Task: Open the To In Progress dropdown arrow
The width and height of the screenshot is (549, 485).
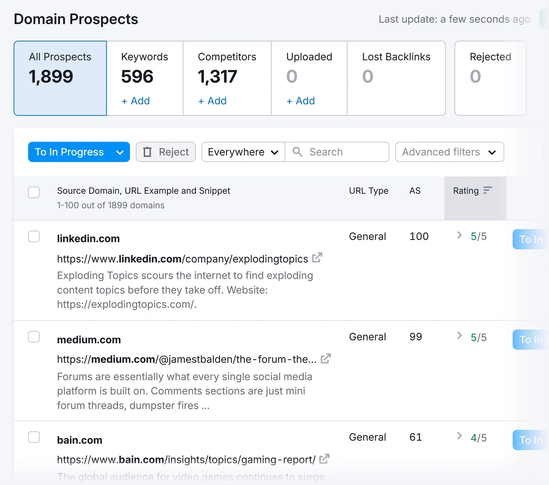Action: click(x=120, y=152)
